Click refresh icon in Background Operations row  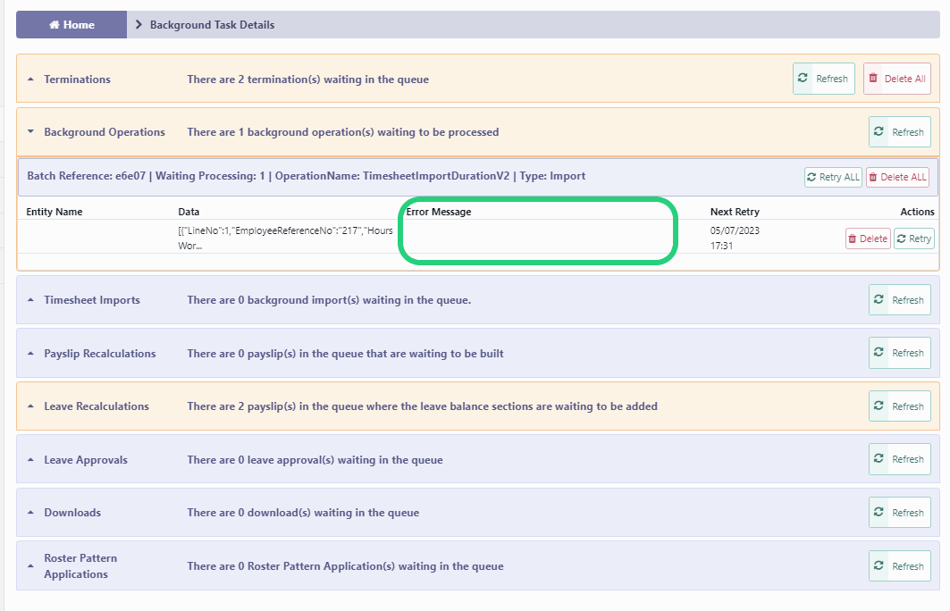(879, 131)
